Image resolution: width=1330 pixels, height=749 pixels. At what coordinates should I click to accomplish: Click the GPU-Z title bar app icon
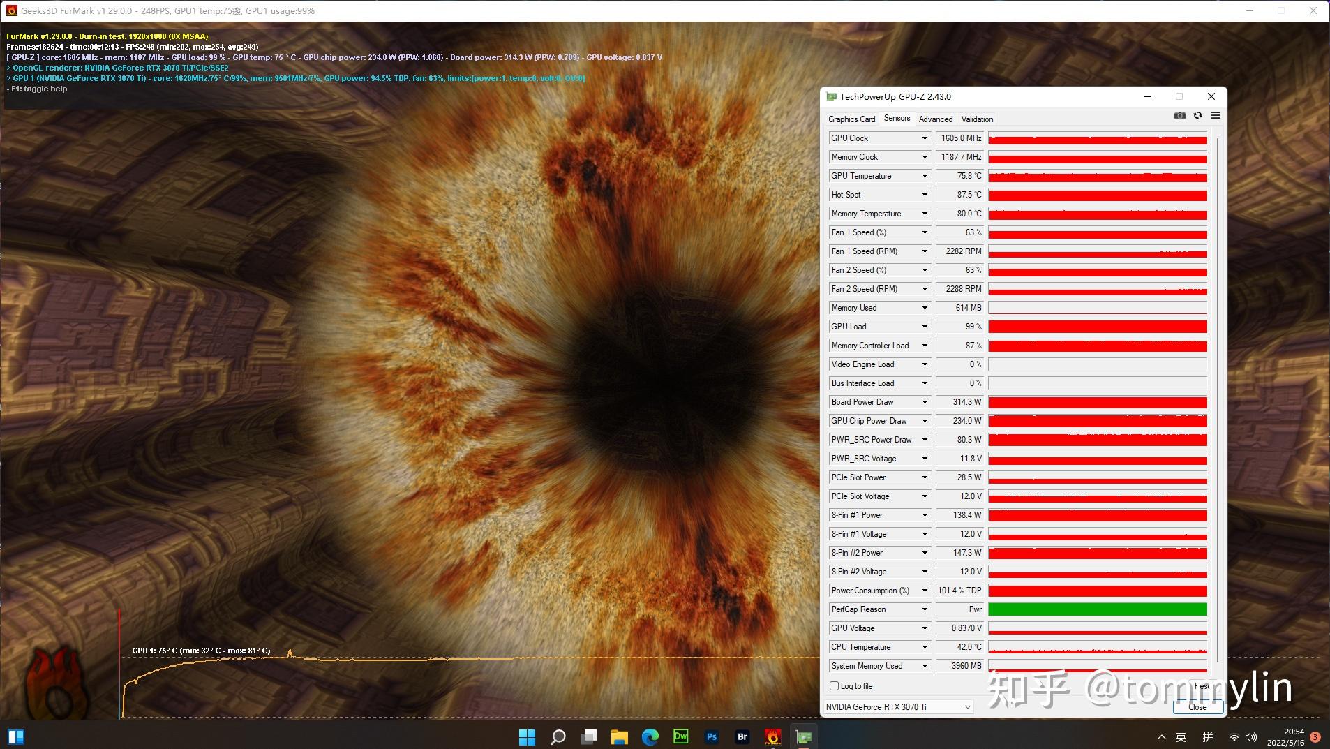[x=831, y=96]
